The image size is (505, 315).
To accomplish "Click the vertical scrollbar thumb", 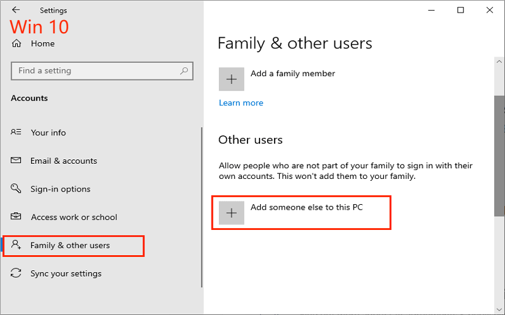I will pos(499,156).
